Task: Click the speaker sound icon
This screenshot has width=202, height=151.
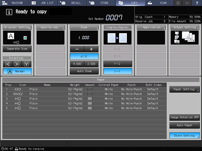Action: [187, 3]
